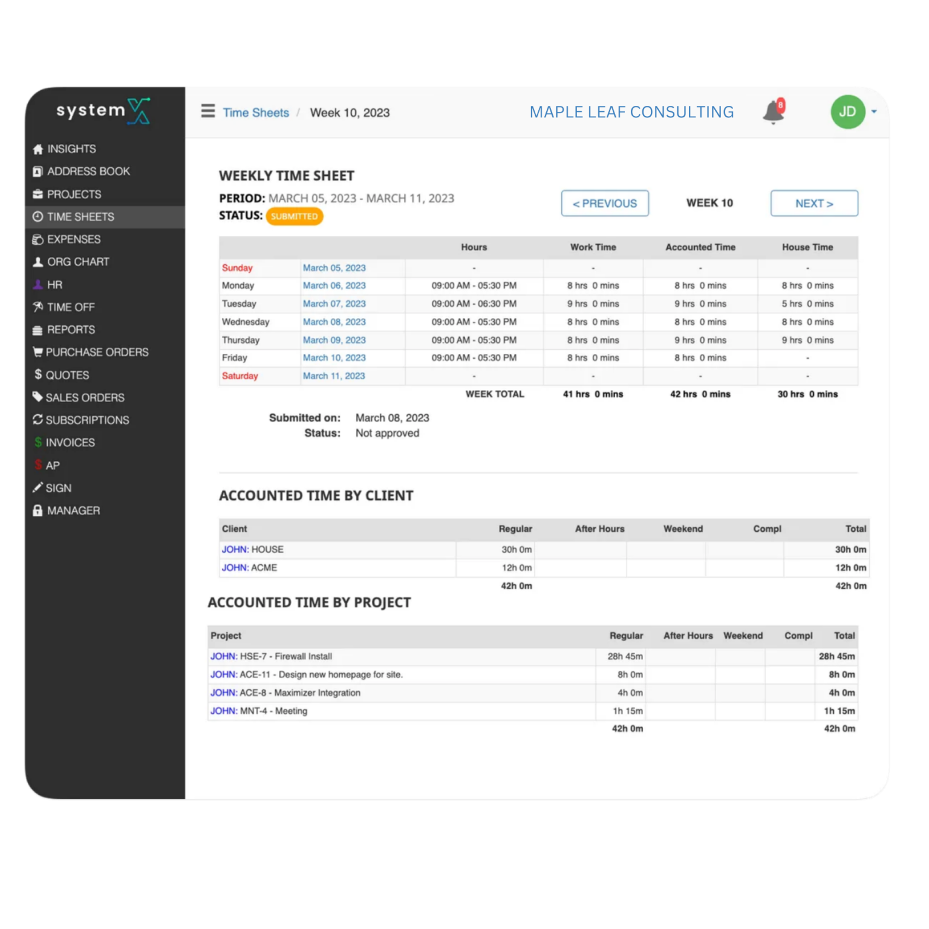The width and height of the screenshot is (929, 929).
Task: Open the Time Sheets breadcrumb link
Action: pyautogui.click(x=255, y=112)
